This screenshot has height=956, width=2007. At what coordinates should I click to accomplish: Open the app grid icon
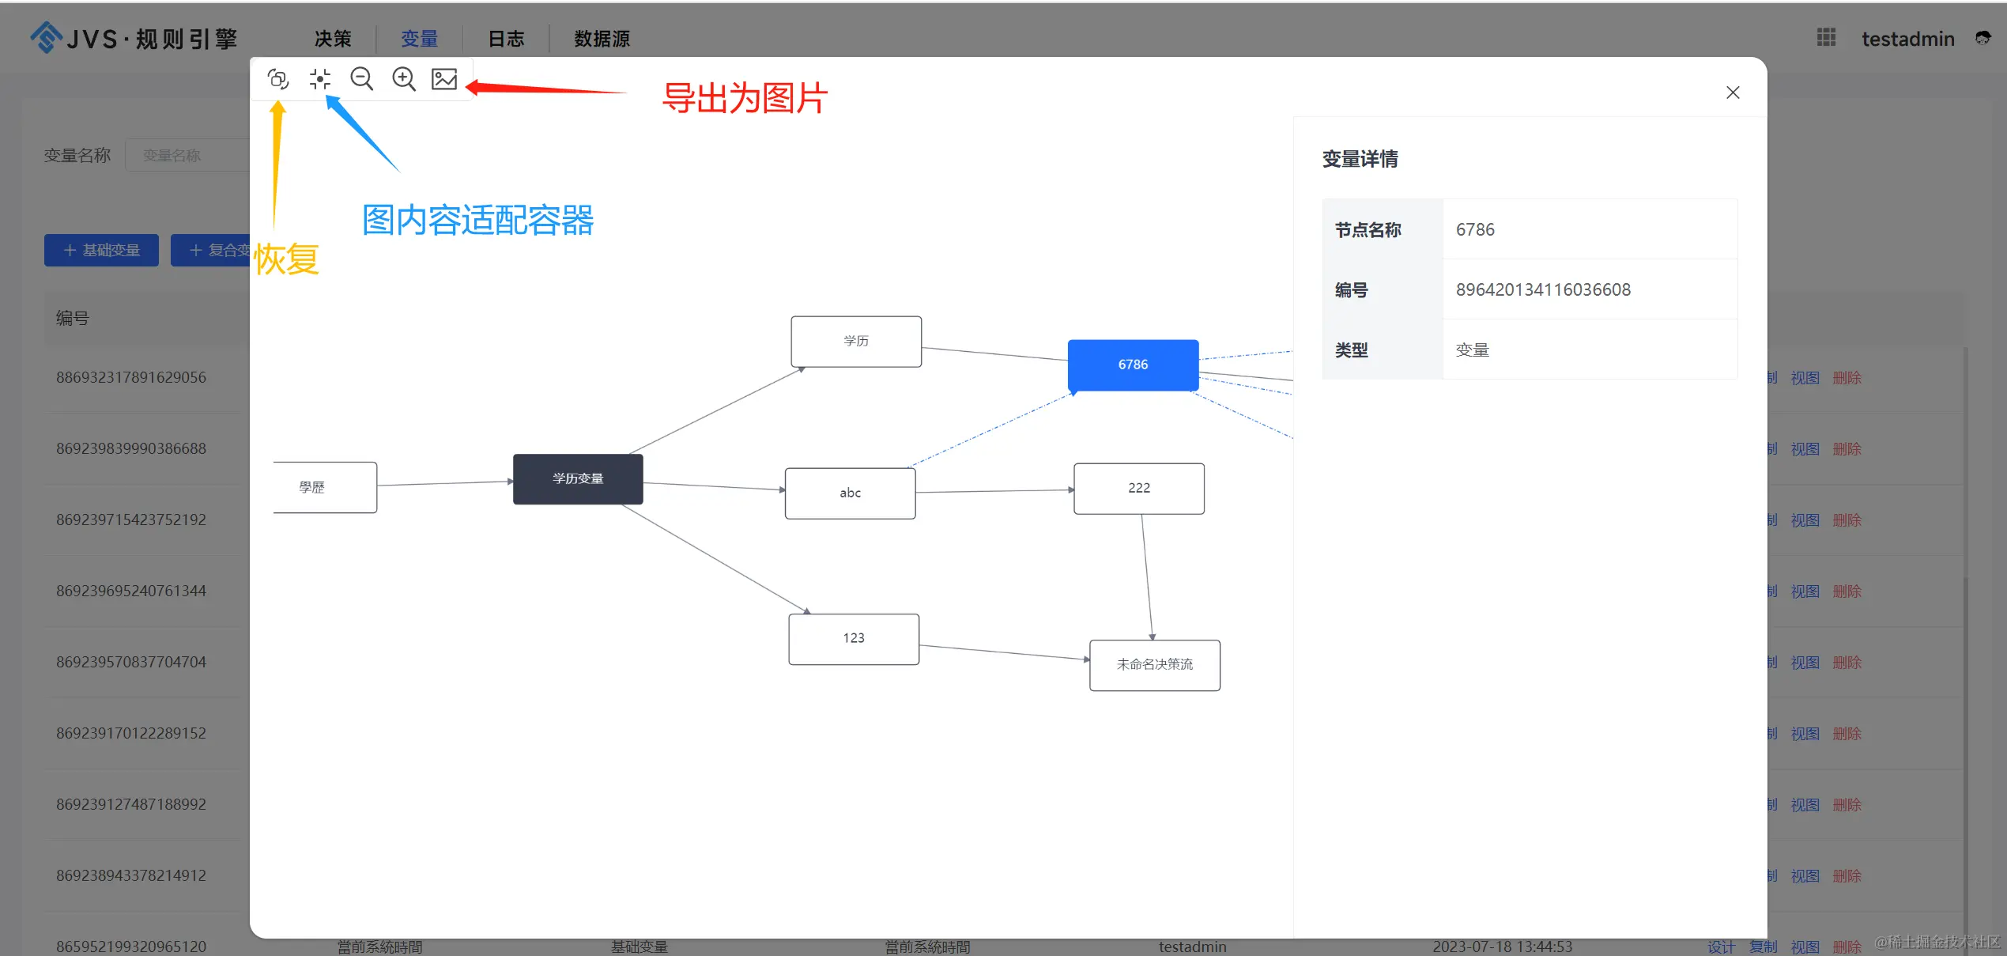pos(1826,37)
